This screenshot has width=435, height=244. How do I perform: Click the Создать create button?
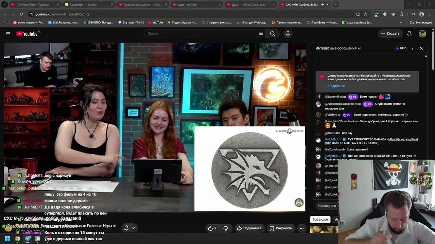click(390, 34)
